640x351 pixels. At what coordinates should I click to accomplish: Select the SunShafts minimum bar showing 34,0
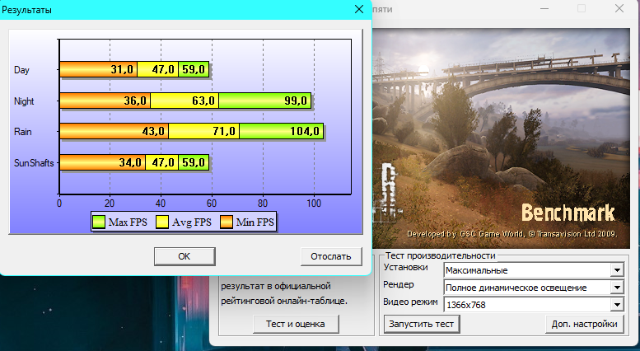pyautogui.click(x=102, y=162)
